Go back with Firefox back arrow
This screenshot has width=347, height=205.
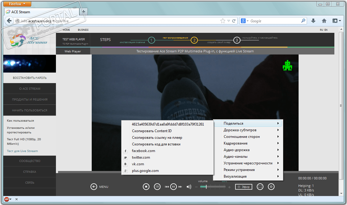9,21
